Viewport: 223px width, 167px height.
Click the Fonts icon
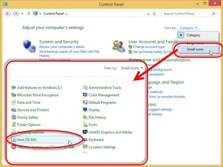pyautogui.click(x=85, y=125)
